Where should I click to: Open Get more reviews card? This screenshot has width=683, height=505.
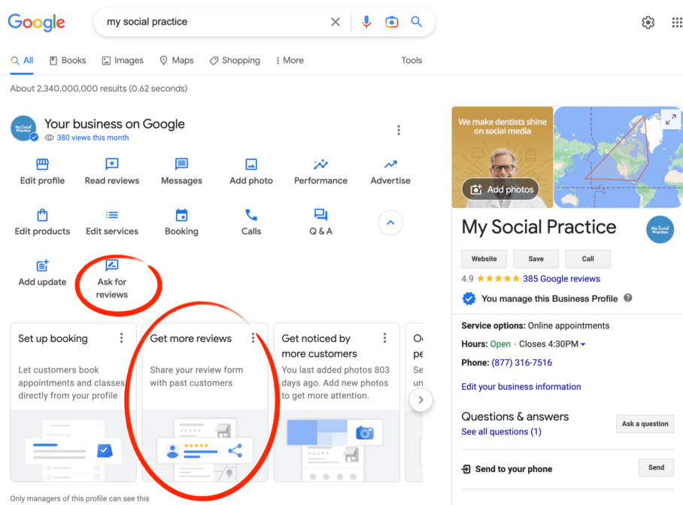tap(205, 402)
